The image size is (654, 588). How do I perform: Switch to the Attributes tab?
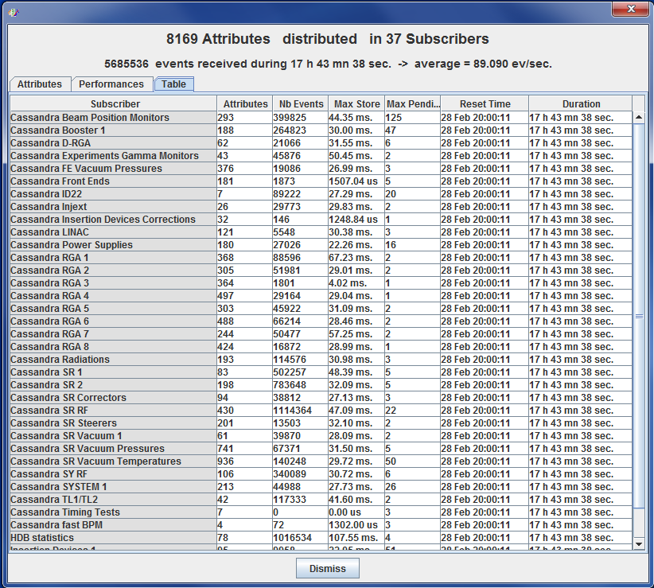[40, 84]
